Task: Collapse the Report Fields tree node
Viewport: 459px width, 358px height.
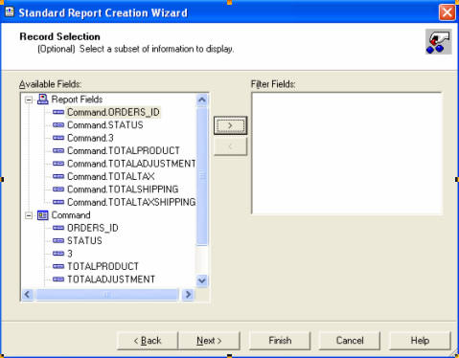Action: (x=29, y=100)
